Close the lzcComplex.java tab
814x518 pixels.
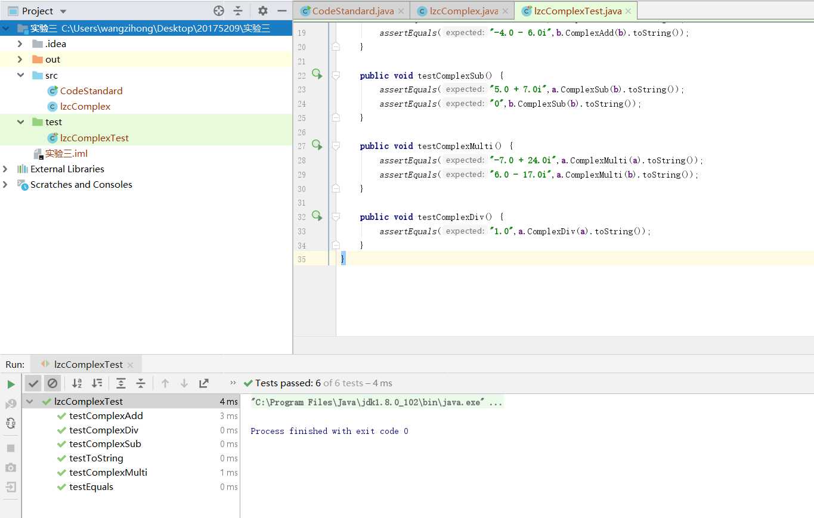pos(505,11)
